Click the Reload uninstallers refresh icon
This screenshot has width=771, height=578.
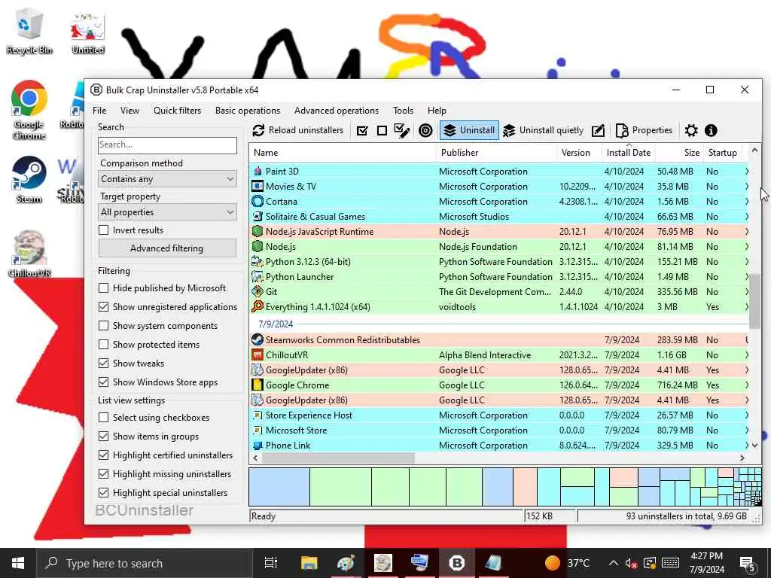[258, 130]
